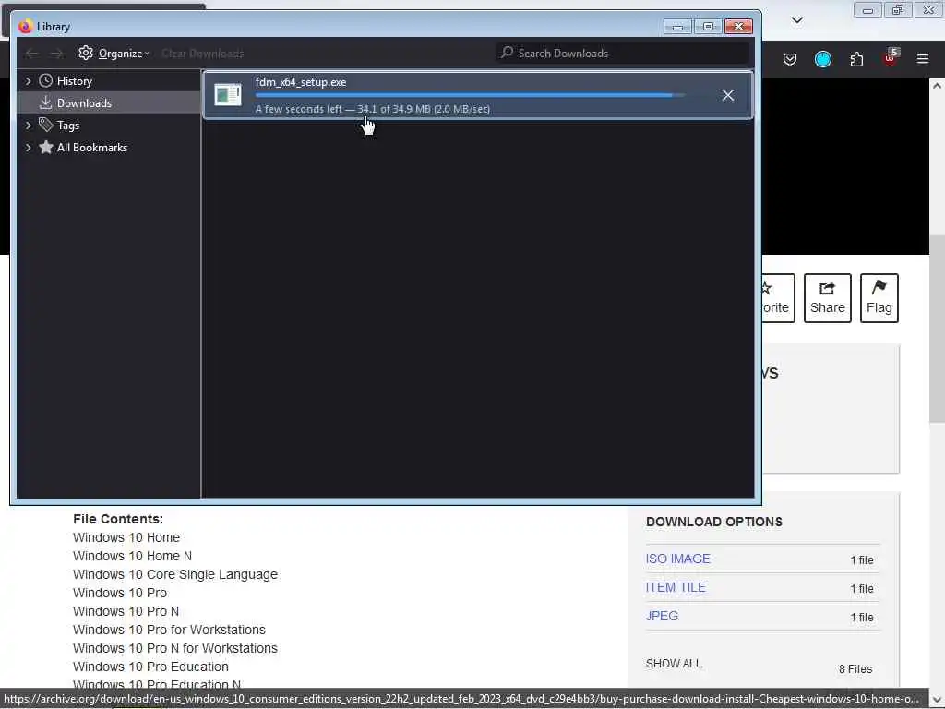Open the JPEG download link
This screenshot has width=945, height=709.
coord(662,616)
